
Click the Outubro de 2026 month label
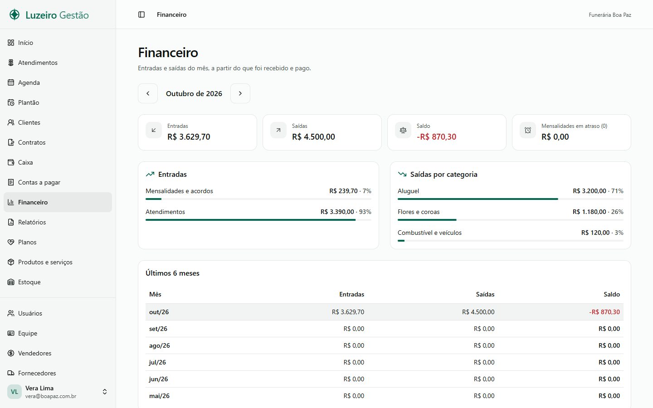[194, 93]
